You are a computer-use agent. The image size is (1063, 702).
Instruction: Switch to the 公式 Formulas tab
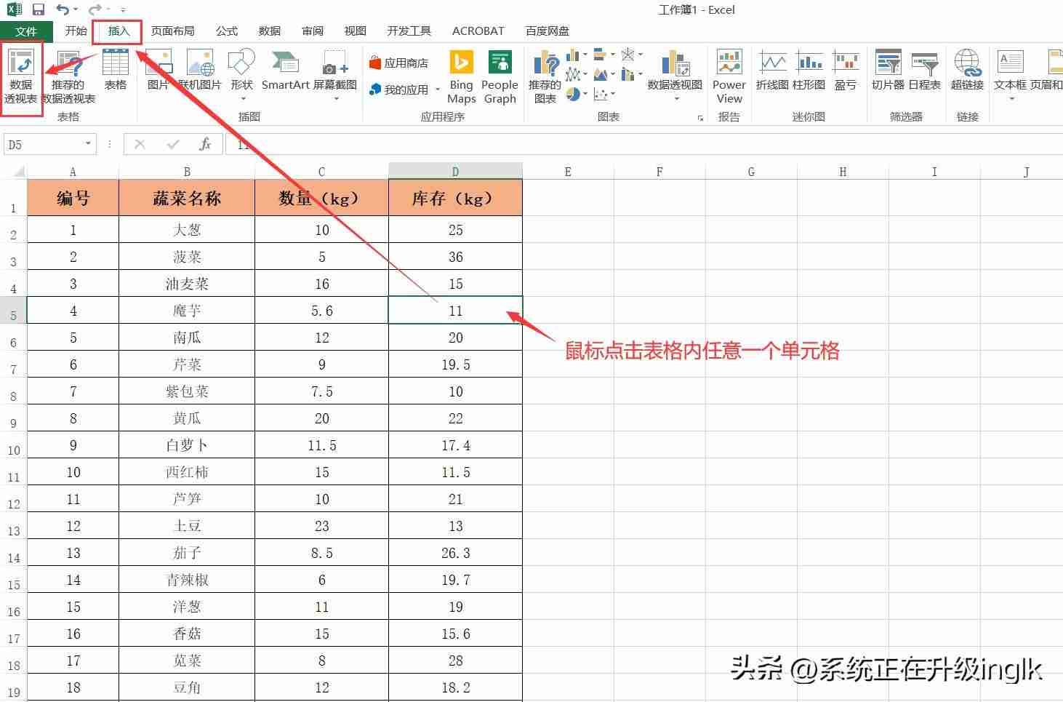pos(226,31)
